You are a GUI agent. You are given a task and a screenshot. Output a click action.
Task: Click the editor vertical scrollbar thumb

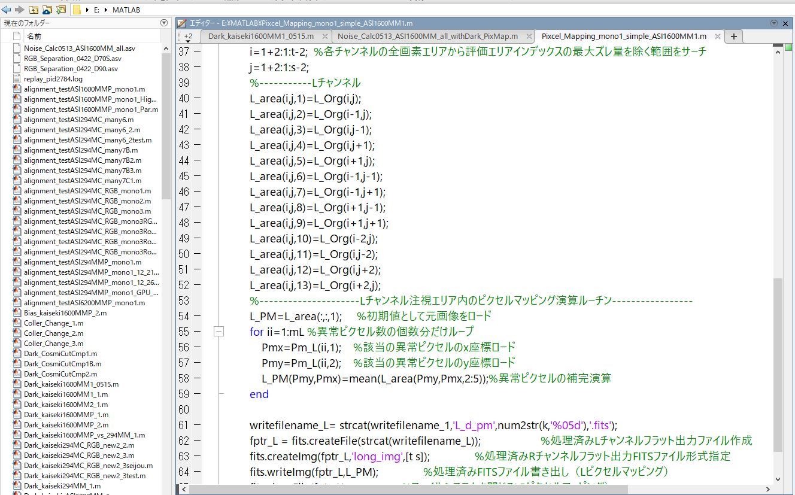(778, 364)
